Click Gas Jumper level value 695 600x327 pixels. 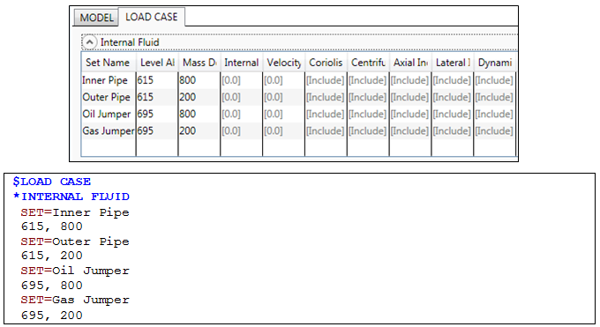[x=157, y=130]
